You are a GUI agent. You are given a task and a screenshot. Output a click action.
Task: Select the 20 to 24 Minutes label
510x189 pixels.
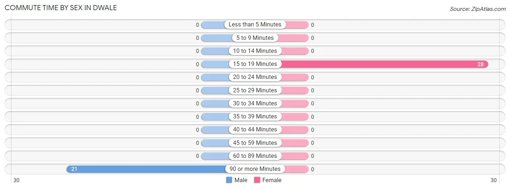(x=255, y=77)
